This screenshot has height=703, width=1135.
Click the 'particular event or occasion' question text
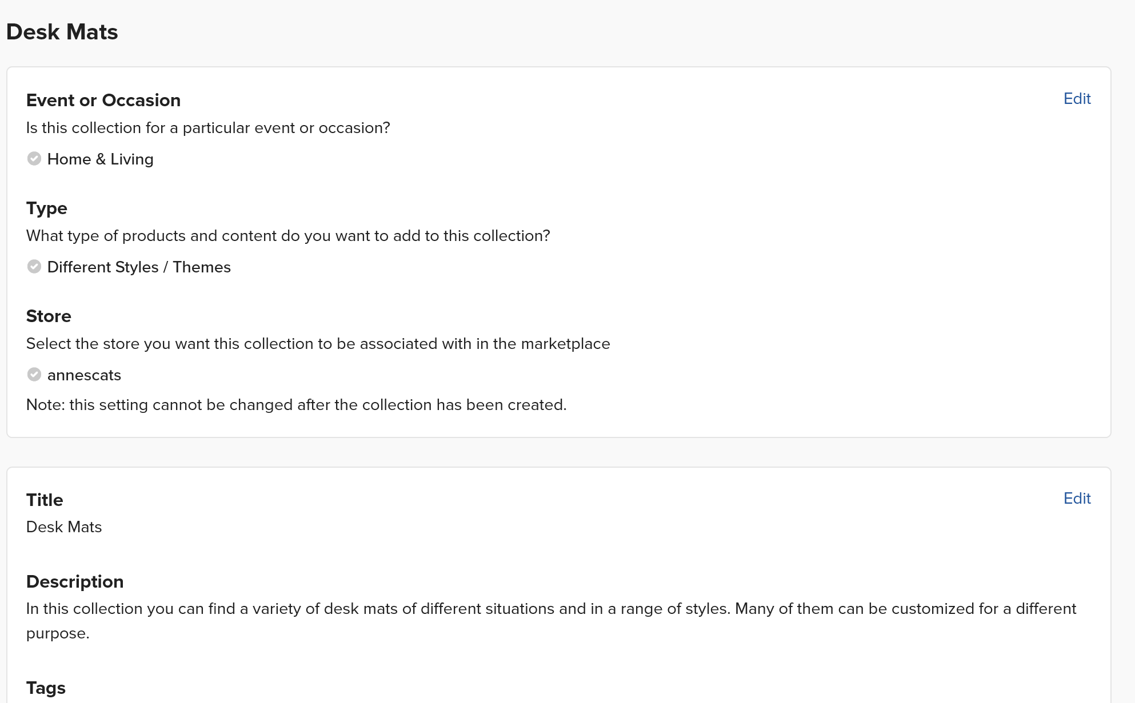pyautogui.click(x=208, y=128)
